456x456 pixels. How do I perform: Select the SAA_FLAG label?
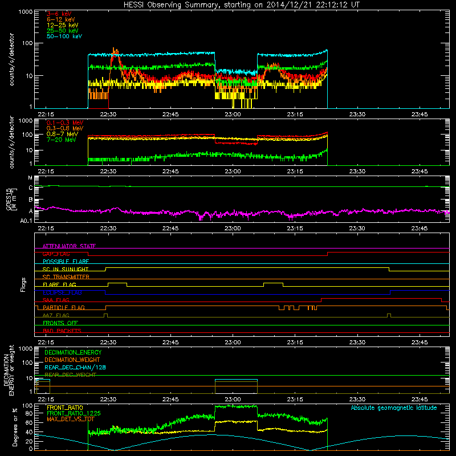click(56, 300)
